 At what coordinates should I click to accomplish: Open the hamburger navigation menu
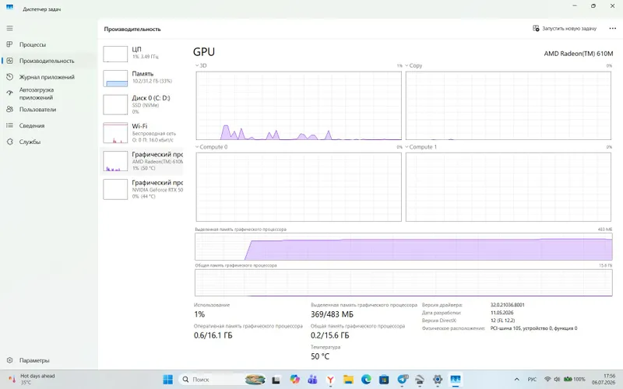(x=9, y=28)
